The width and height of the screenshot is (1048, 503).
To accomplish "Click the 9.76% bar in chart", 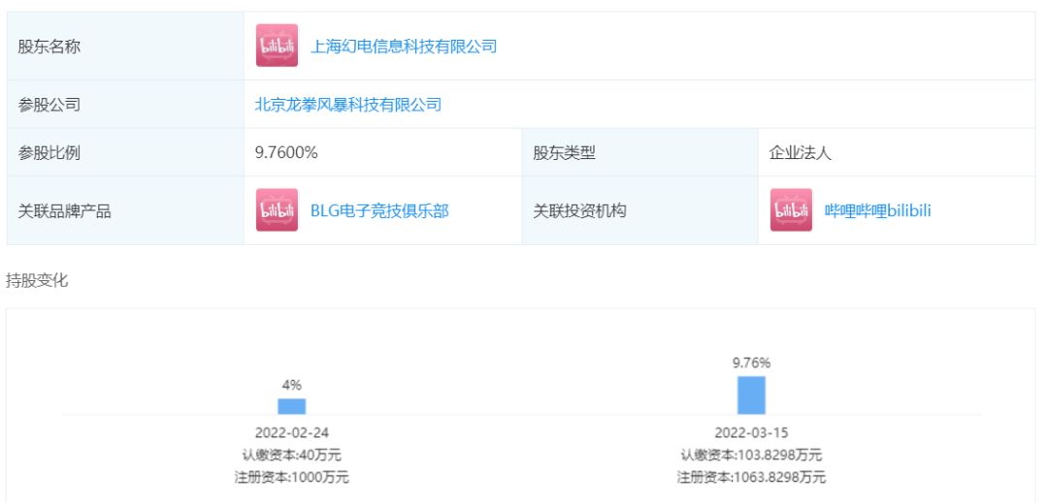I will click(x=751, y=395).
